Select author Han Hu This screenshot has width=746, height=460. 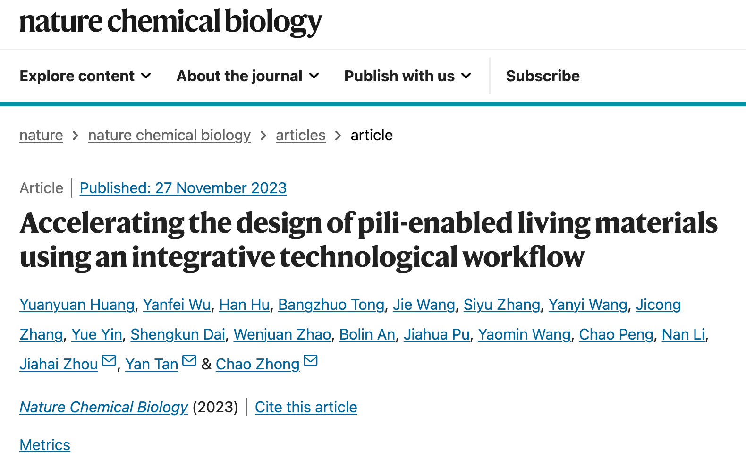(244, 305)
